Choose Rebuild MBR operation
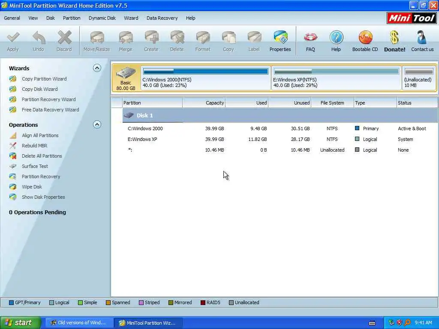This screenshot has height=329, width=439. (x=34, y=146)
